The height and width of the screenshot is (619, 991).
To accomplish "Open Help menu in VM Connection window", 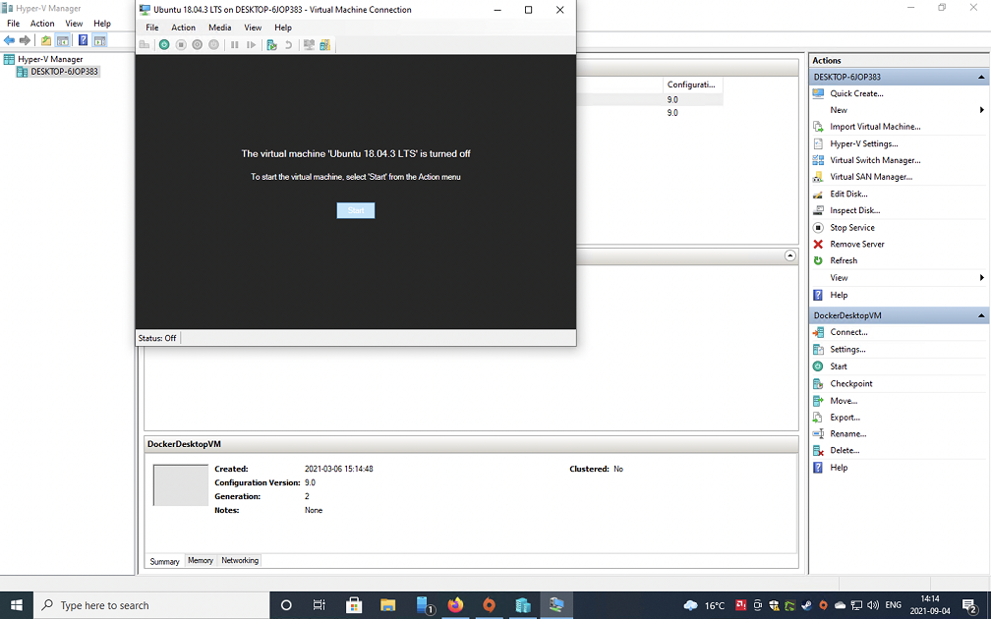I will coord(283,28).
